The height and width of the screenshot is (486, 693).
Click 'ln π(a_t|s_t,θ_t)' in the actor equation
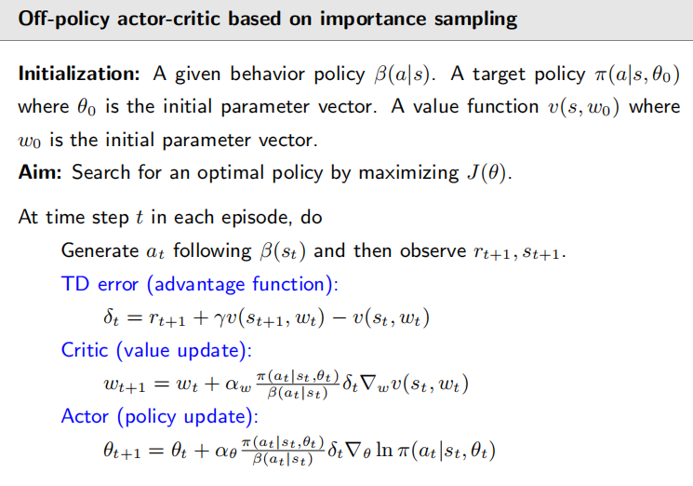[x=435, y=451]
